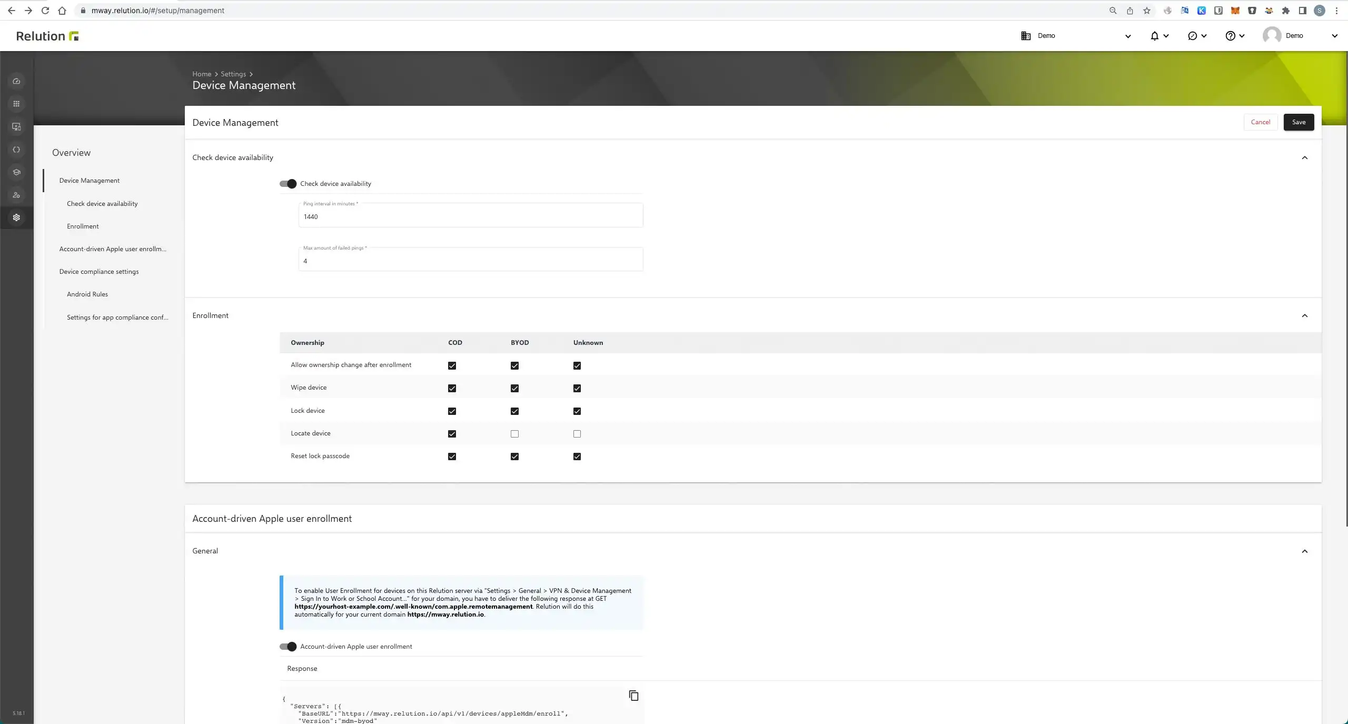This screenshot has width=1348, height=724.
Task: Open the curly braces development sidebar icon
Action: pyautogui.click(x=16, y=150)
